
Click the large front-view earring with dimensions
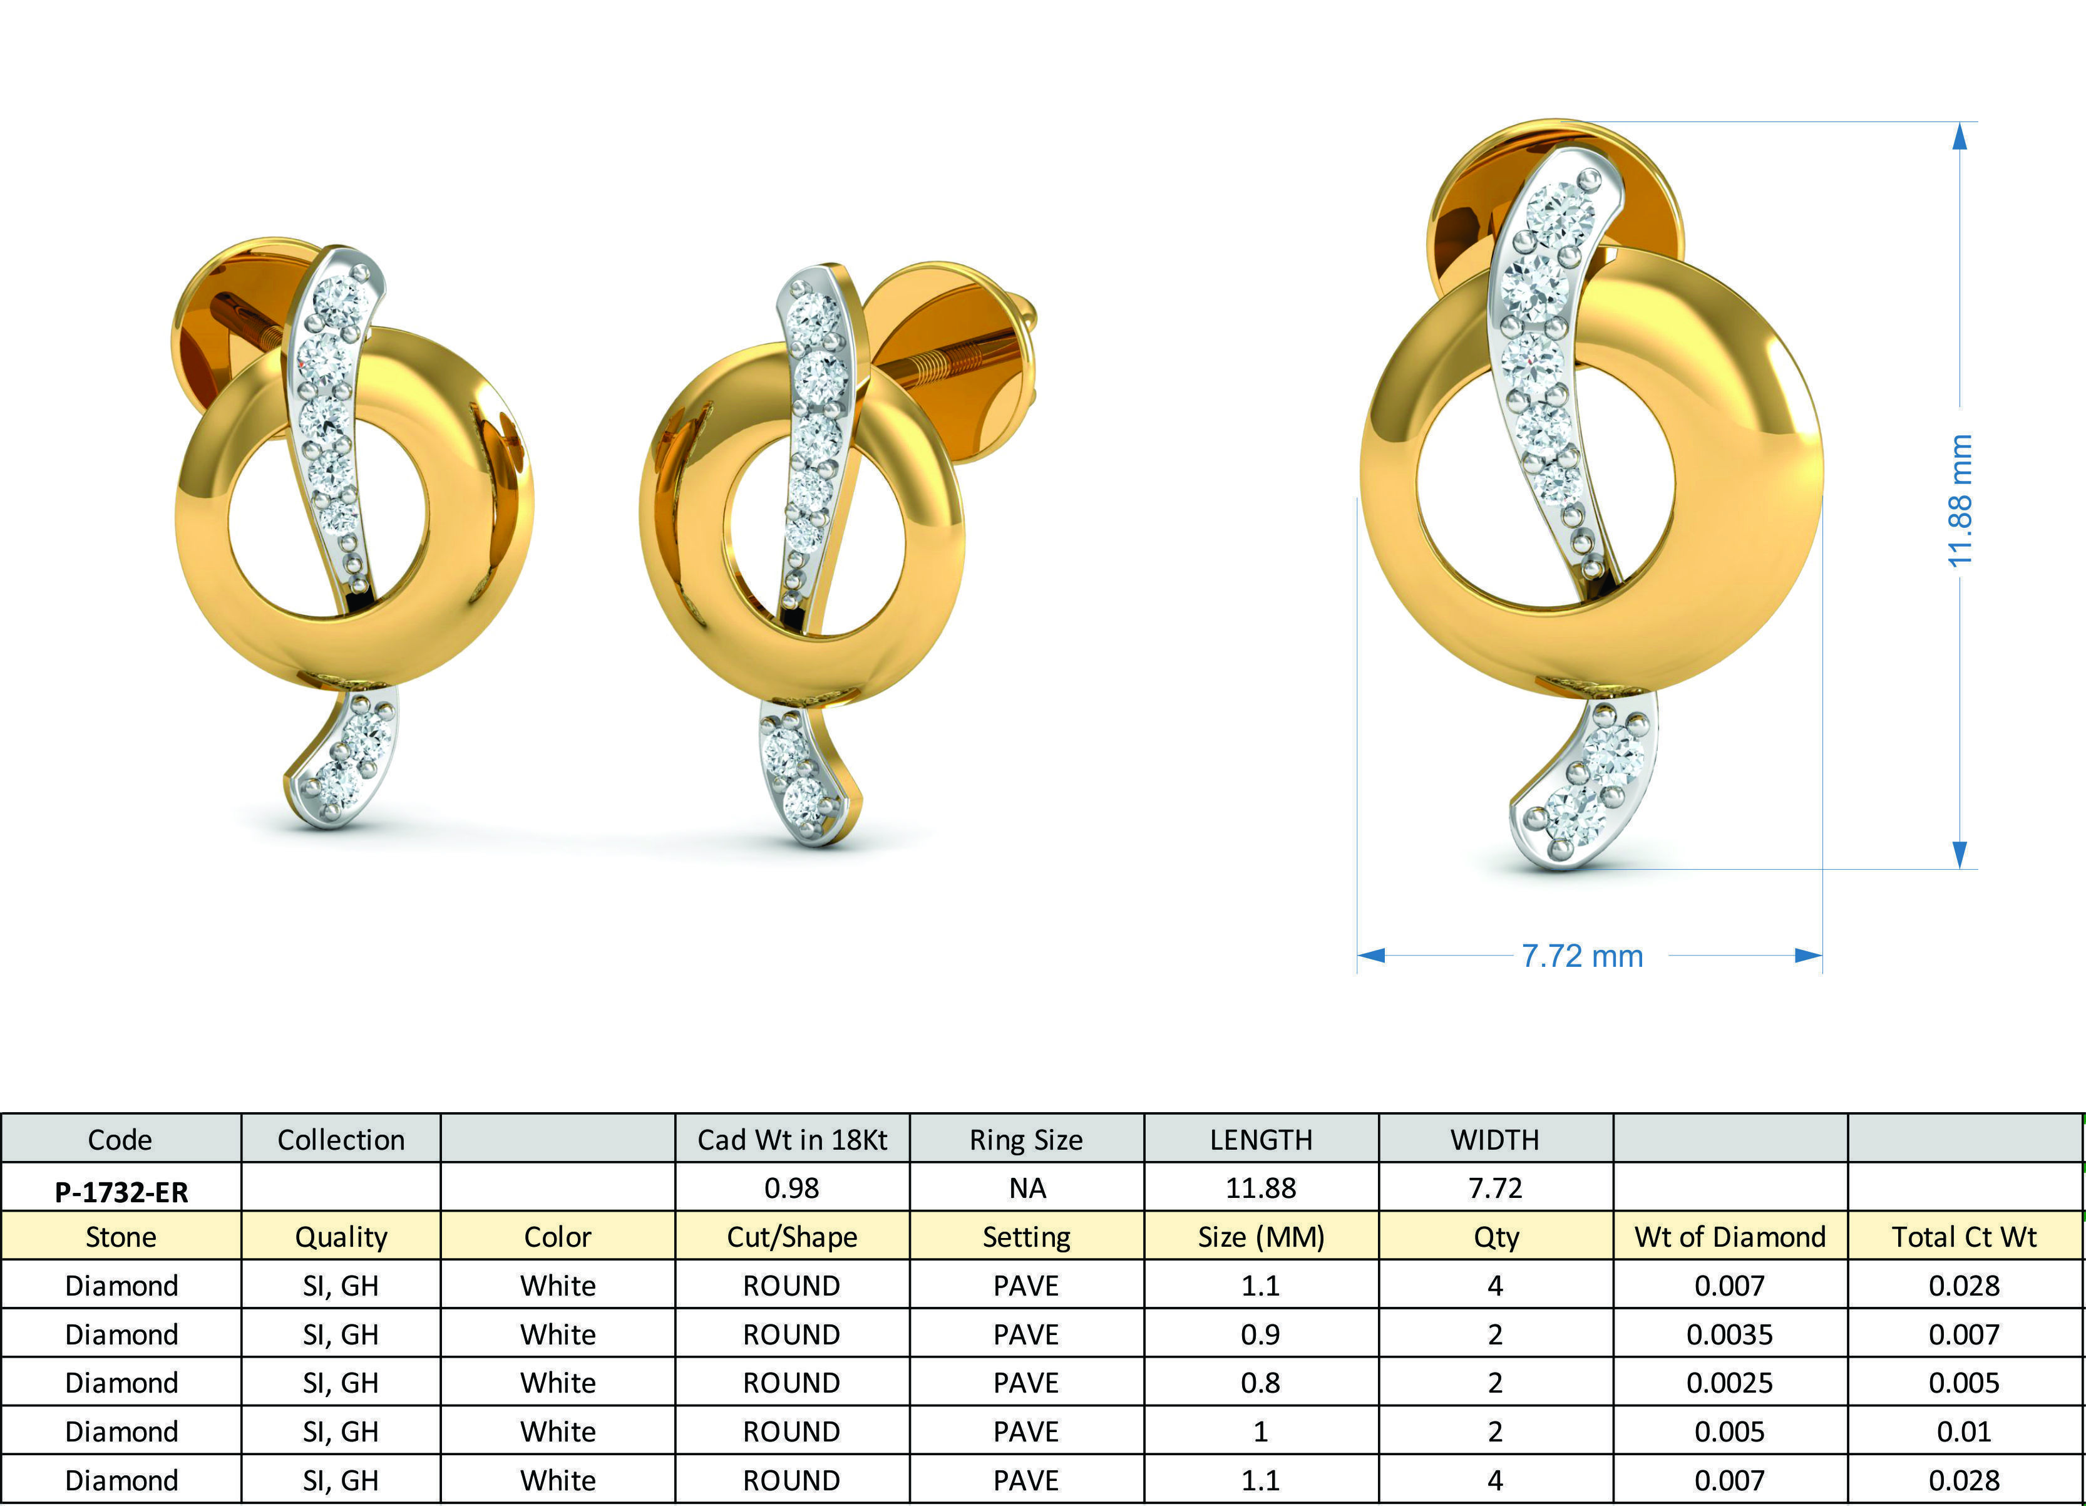click(x=1591, y=495)
